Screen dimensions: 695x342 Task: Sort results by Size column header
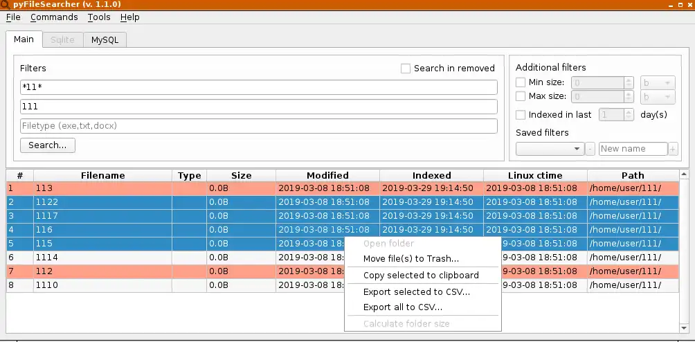[241, 175]
